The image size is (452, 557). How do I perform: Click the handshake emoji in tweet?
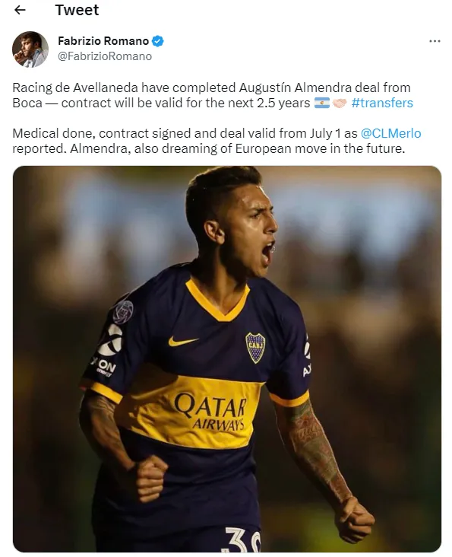pos(340,103)
